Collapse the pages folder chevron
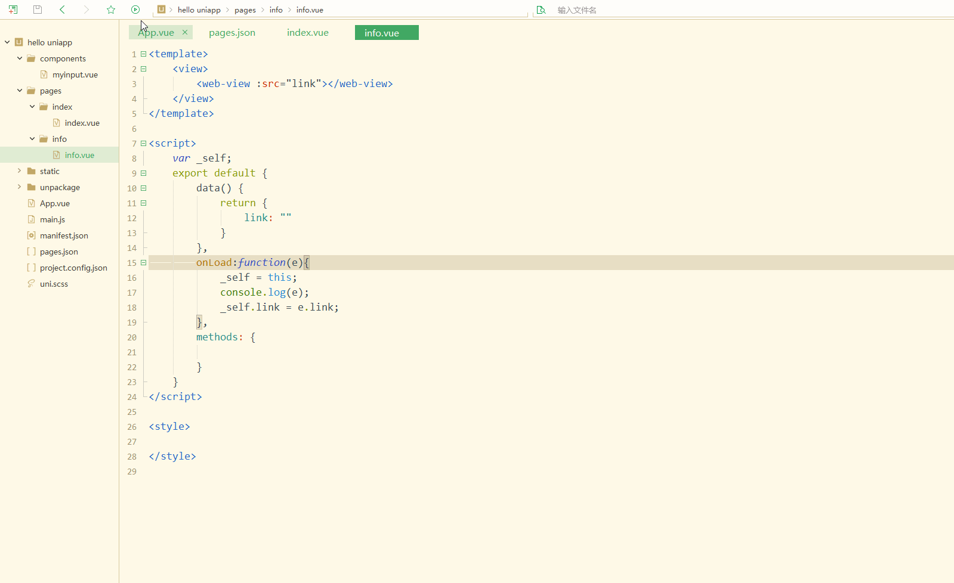The width and height of the screenshot is (954, 583). (20, 91)
